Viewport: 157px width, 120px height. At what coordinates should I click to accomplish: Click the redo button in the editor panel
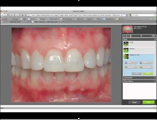tap(129, 36)
